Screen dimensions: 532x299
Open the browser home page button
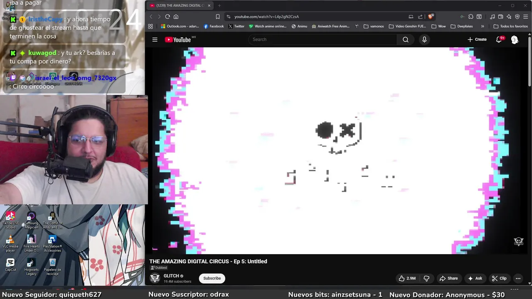(x=176, y=17)
